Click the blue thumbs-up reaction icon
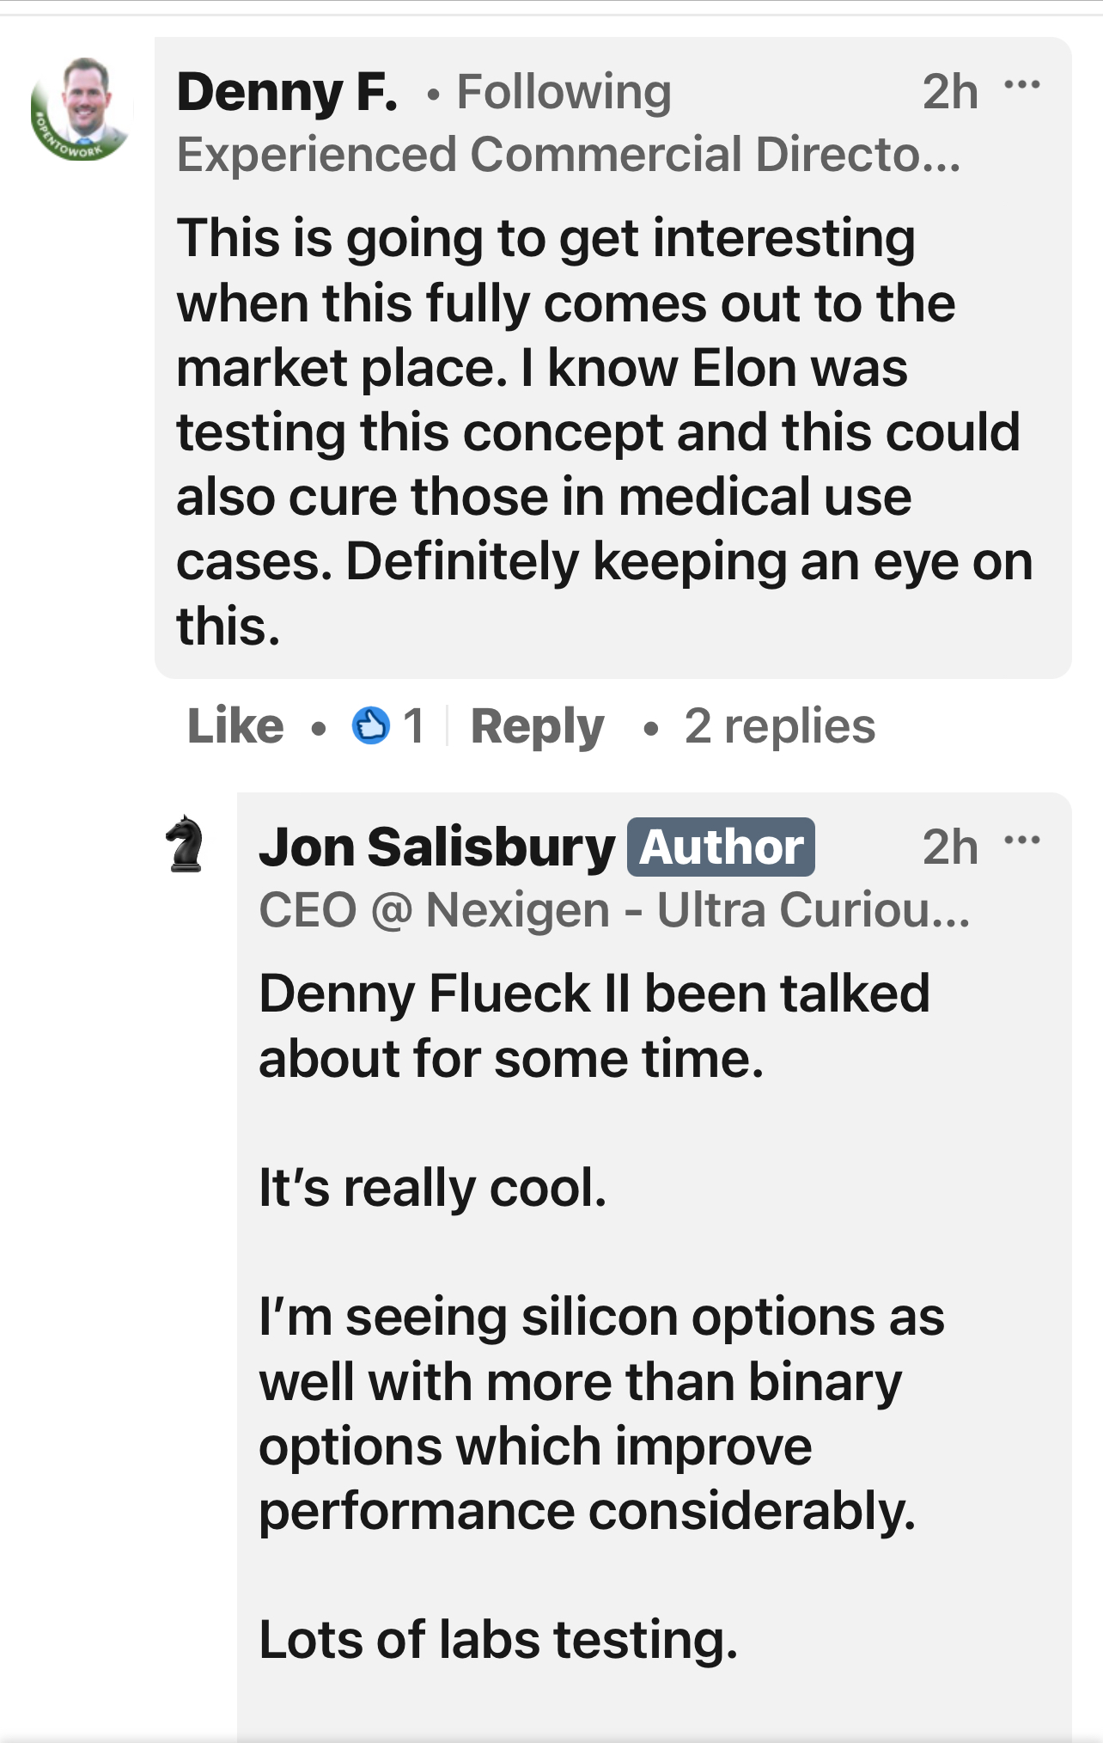This screenshot has height=1743, width=1103. pyautogui.click(x=371, y=726)
